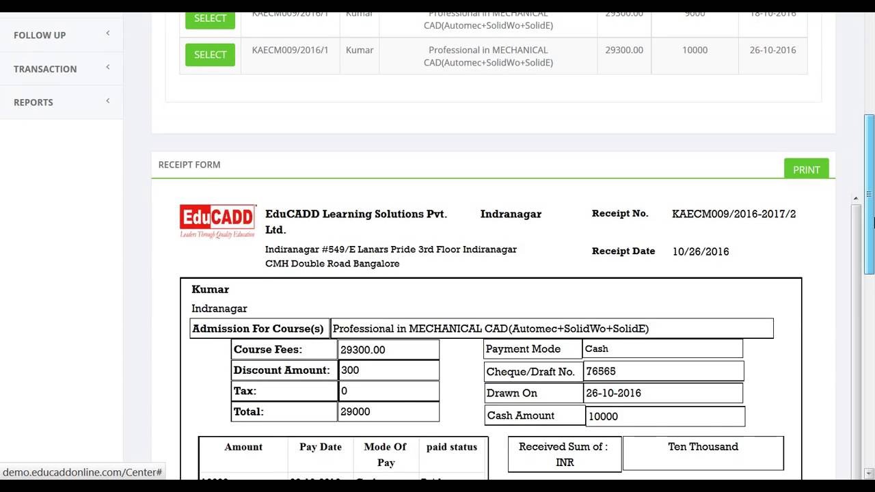Viewport: 875px width, 492px height.
Task: Click the receipt date 10/26/2016
Action: pyautogui.click(x=701, y=251)
